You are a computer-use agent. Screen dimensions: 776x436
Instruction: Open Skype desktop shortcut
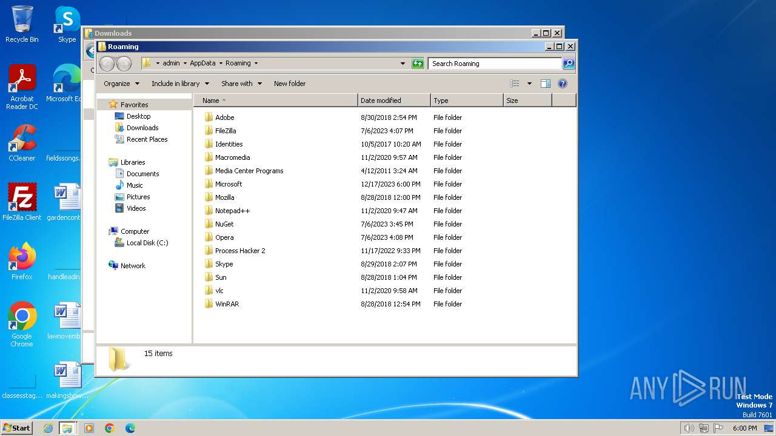(67, 24)
